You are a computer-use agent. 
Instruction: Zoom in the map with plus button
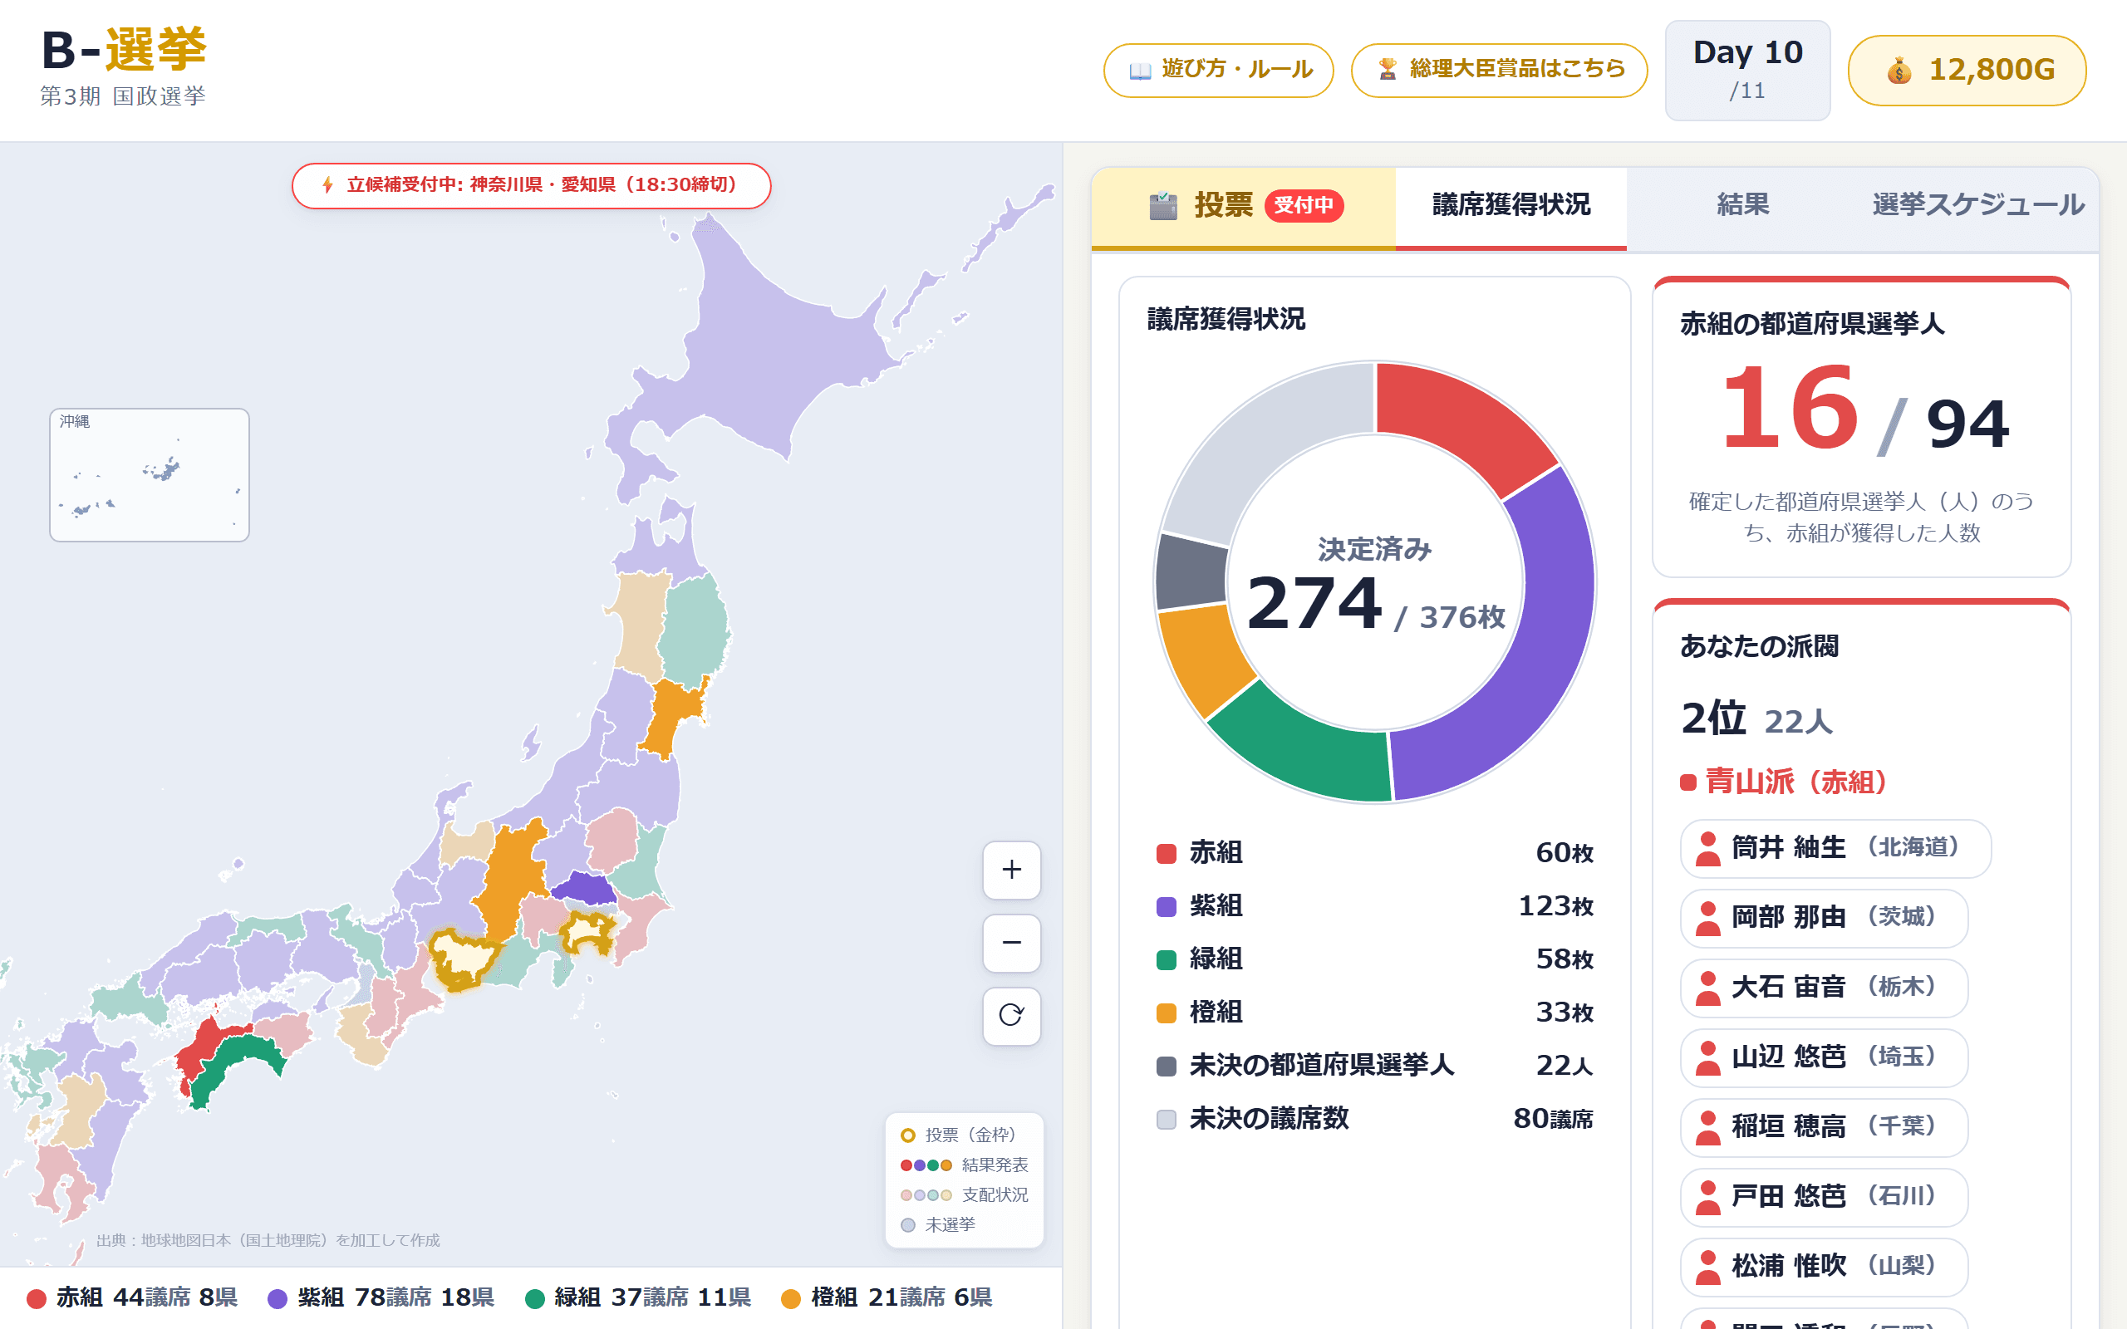coord(1011,870)
